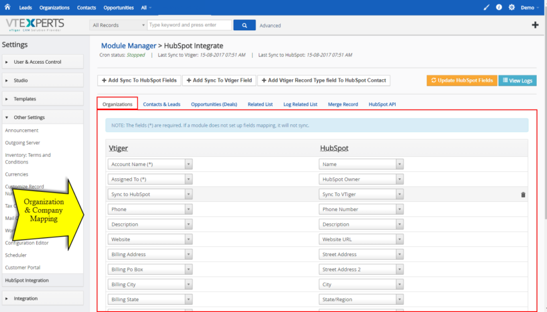This screenshot has width=547, height=312.
Task: Click Update HubSpot Fields button
Action: click(x=462, y=80)
